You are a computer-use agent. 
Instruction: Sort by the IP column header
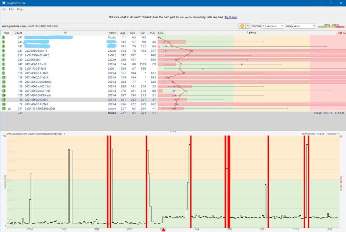pyautogui.click(x=65, y=33)
